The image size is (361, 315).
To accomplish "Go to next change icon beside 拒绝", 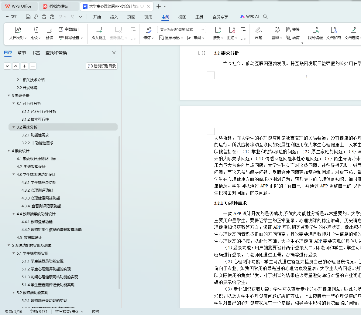I will (243, 38).
